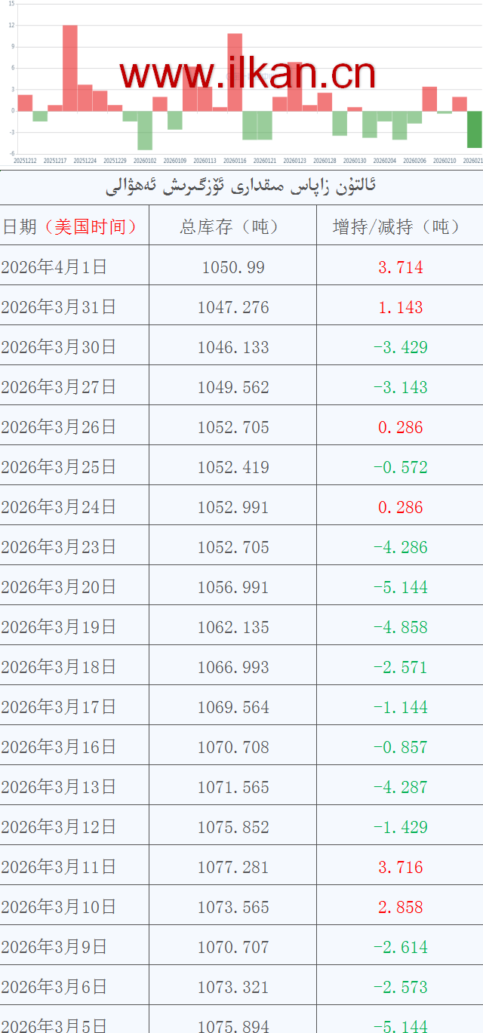Click the dark green bar at chart's right edge
The height and width of the screenshot is (1033, 483).
474,129
